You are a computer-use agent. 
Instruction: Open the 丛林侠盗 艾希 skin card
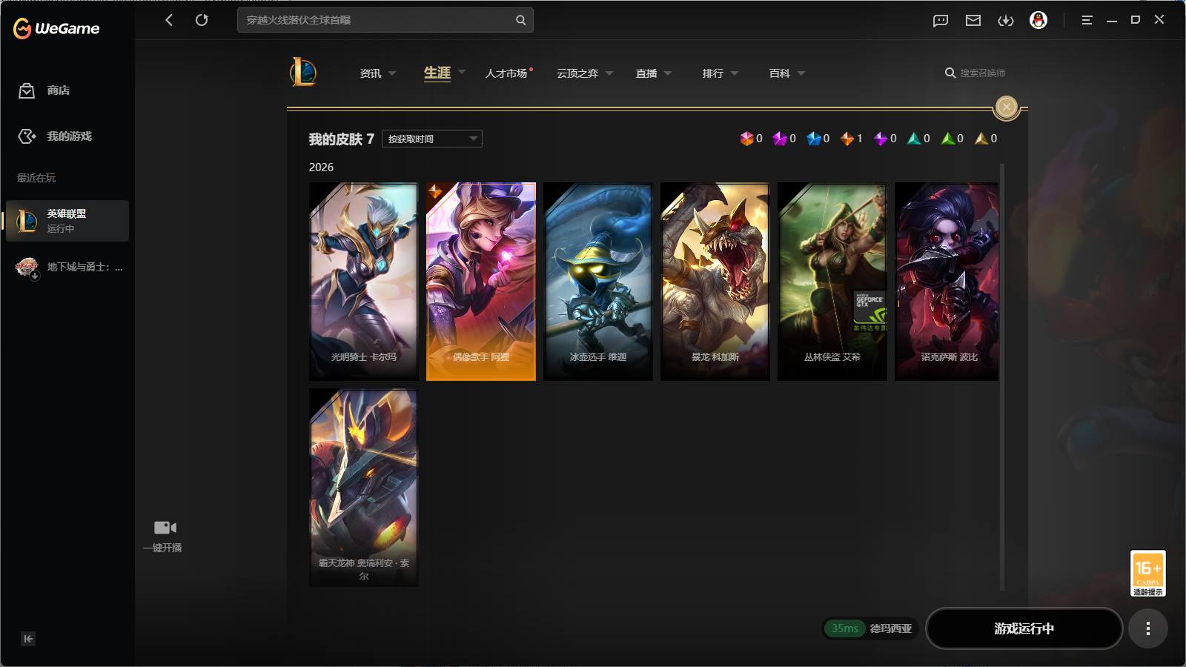832,282
